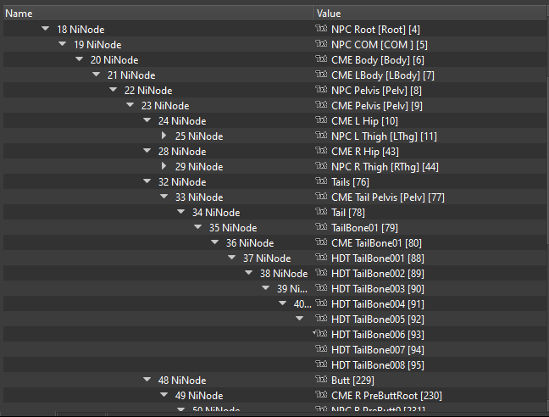Click Txt icon beside NPC COM [COM ]
The image size is (549, 417).
point(321,44)
